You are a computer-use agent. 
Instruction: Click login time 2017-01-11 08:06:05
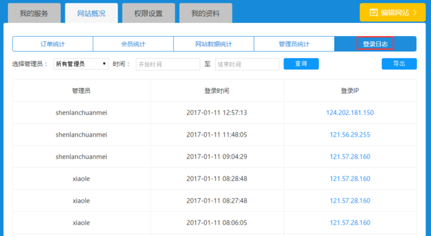pyautogui.click(x=217, y=222)
